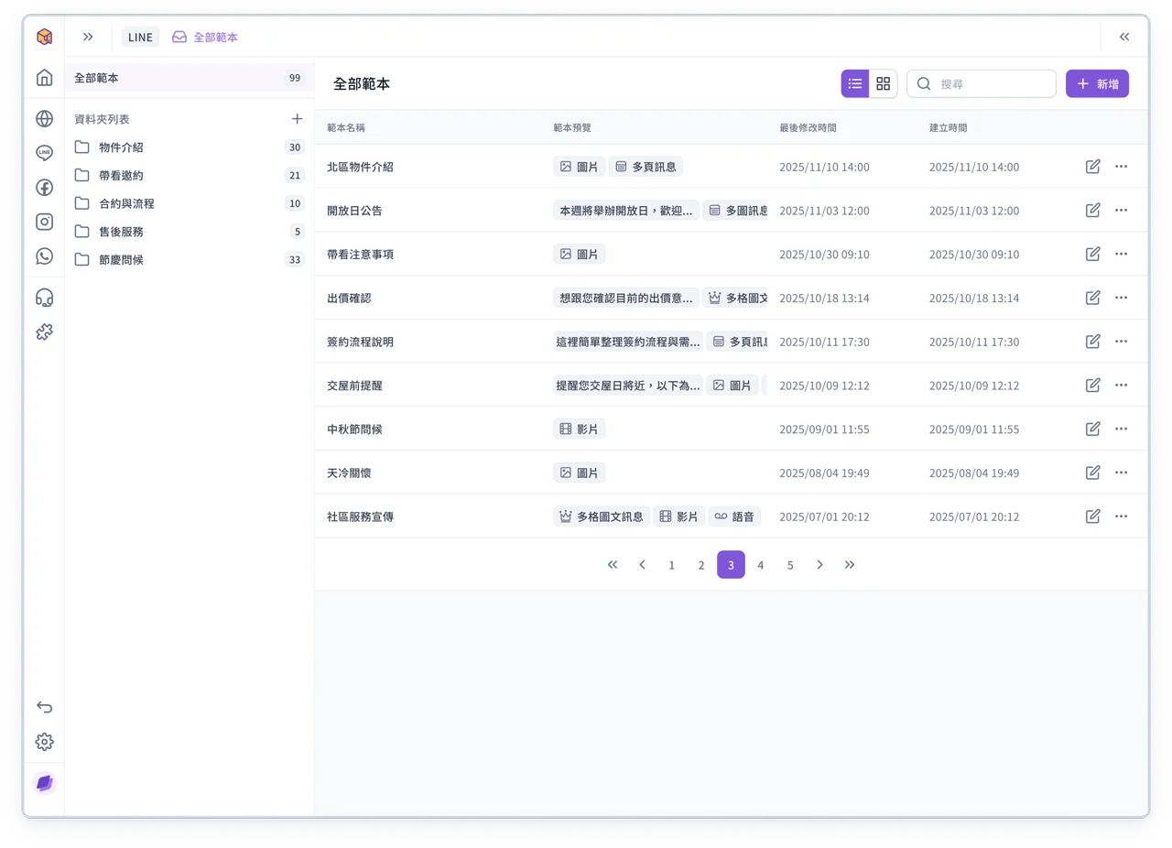
Task: Click the purple profile avatar icon
Action: (44, 783)
